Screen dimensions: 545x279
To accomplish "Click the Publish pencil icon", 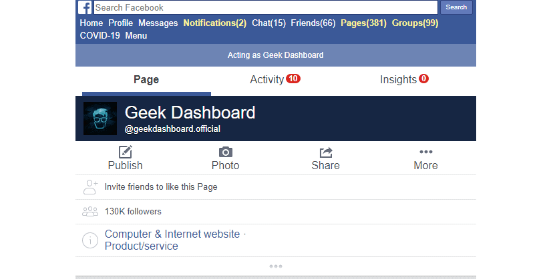I will point(125,152).
